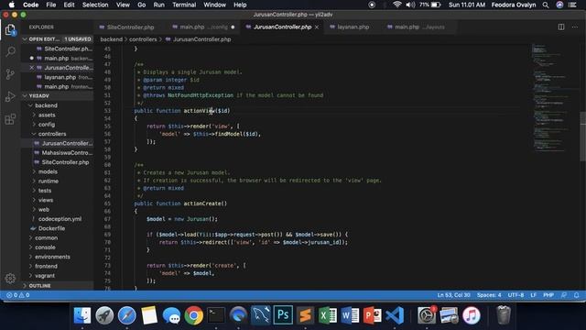Open the editor More Actions ellipsis
Viewport: 586px width, 330px height.
[574, 27]
